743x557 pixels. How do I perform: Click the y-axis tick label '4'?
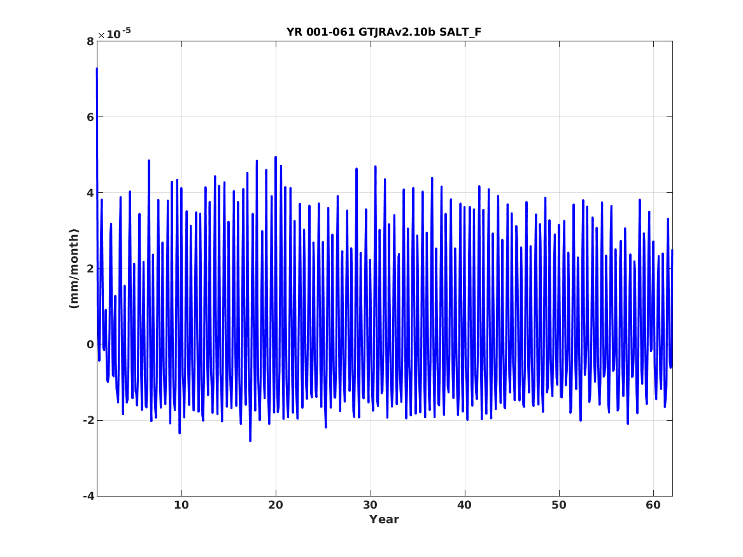(90, 193)
